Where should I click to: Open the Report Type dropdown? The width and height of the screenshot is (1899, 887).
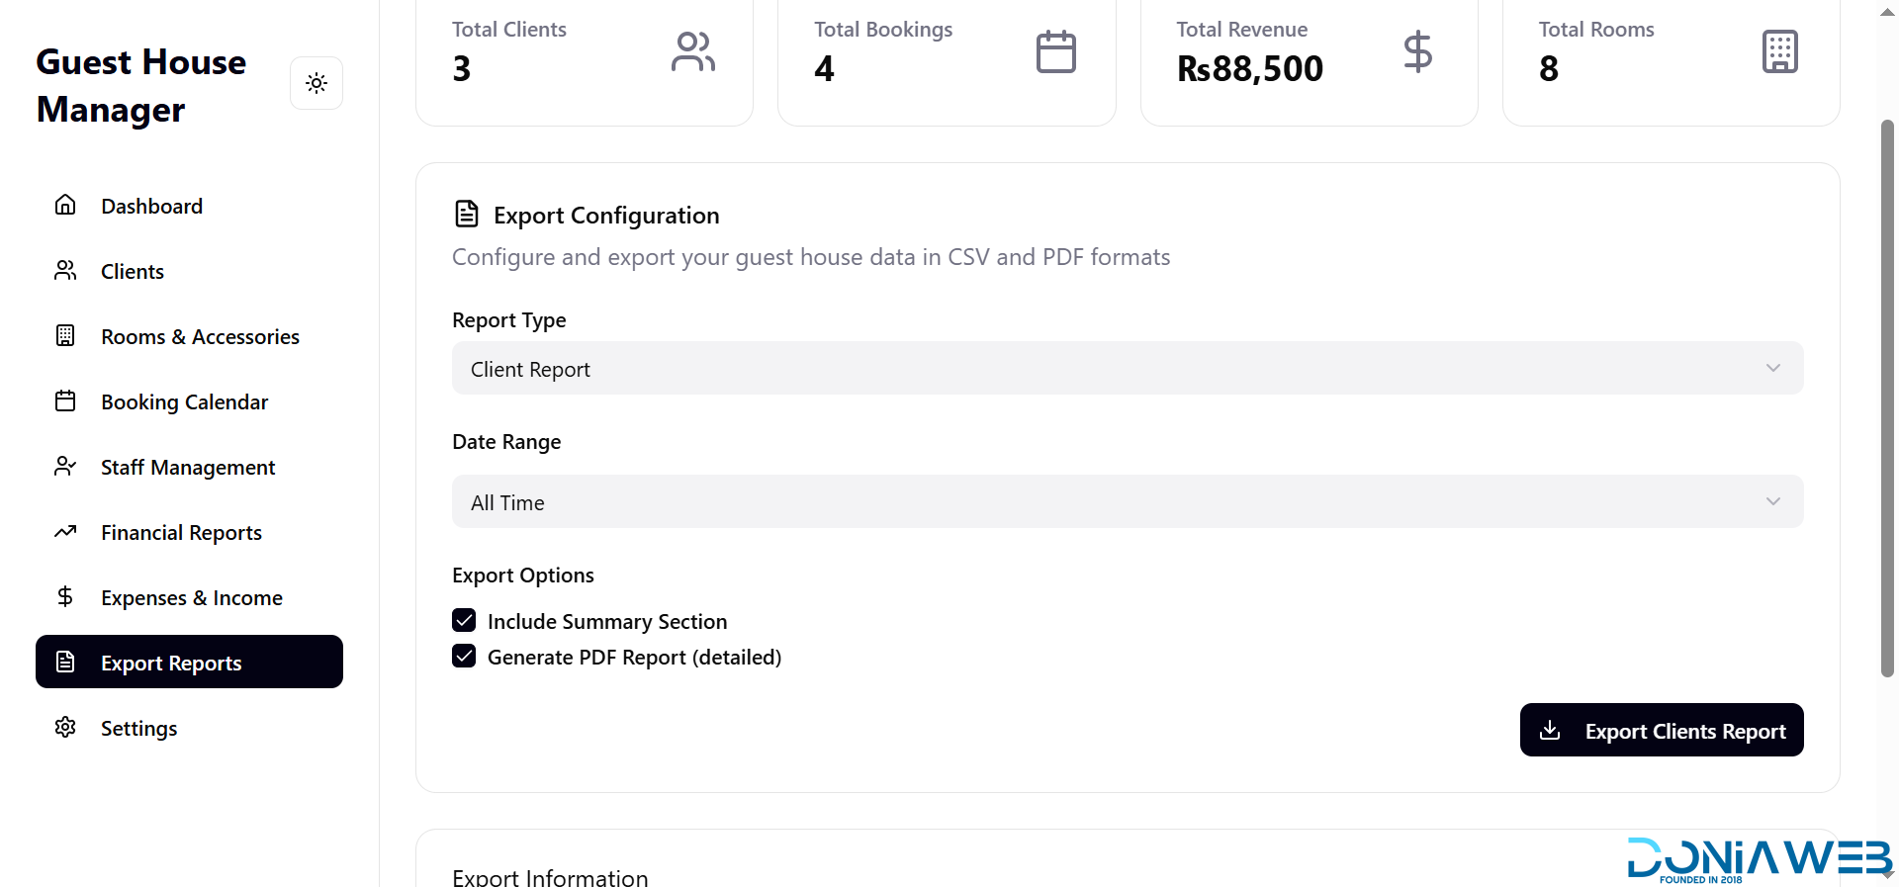coord(1127,368)
